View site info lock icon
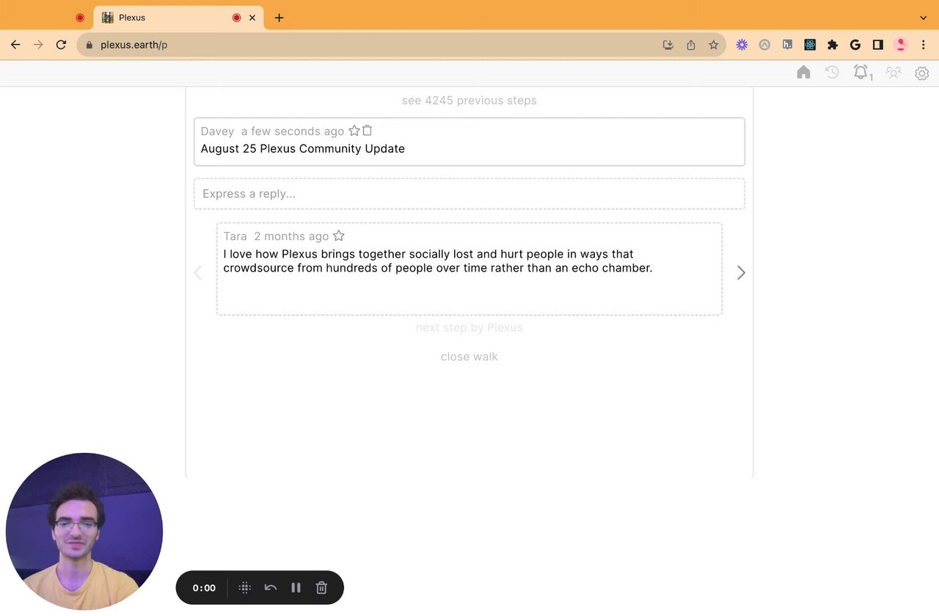 89,45
